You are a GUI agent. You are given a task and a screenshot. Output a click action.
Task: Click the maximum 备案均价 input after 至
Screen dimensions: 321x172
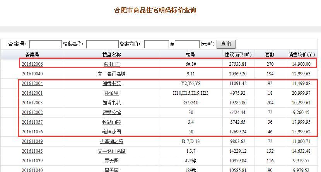[x=187, y=44]
